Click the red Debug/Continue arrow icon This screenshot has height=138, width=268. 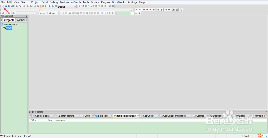coord(80,6)
